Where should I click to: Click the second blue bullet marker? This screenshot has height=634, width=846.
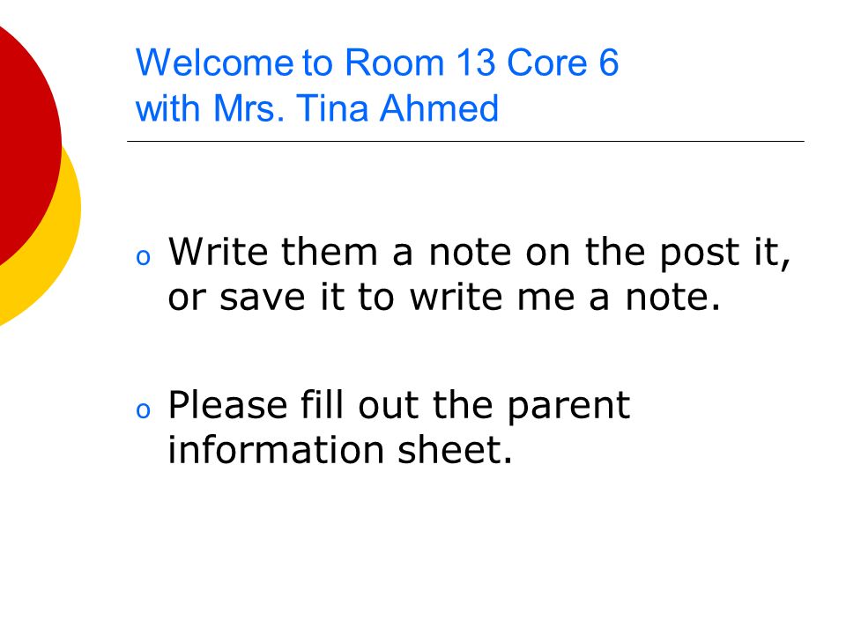(143, 410)
